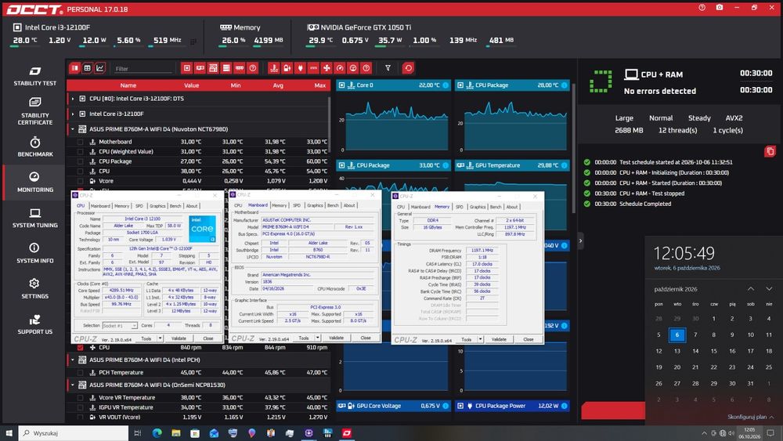The height and width of the screenshot is (441, 783).
Task: Copy test log with red clipboard icon
Action: tap(770, 151)
